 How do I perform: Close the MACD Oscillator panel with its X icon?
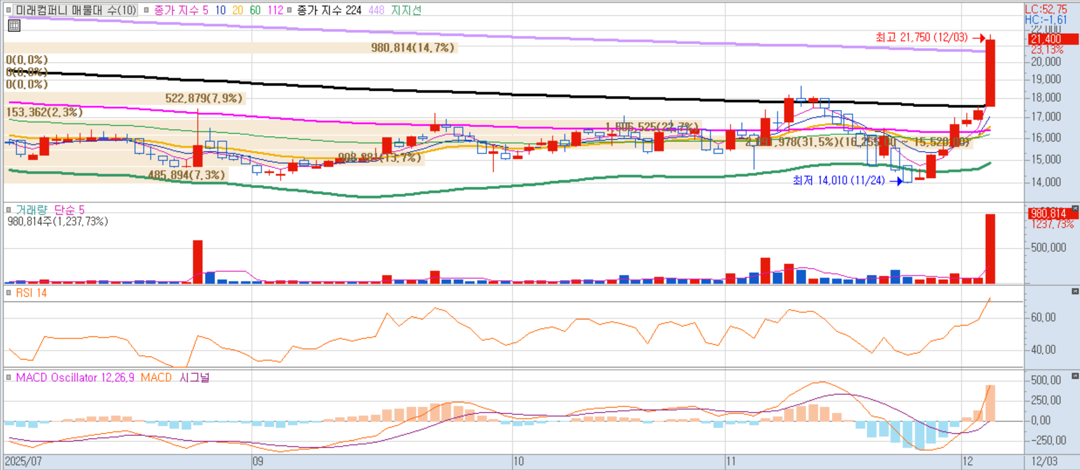point(1075,376)
